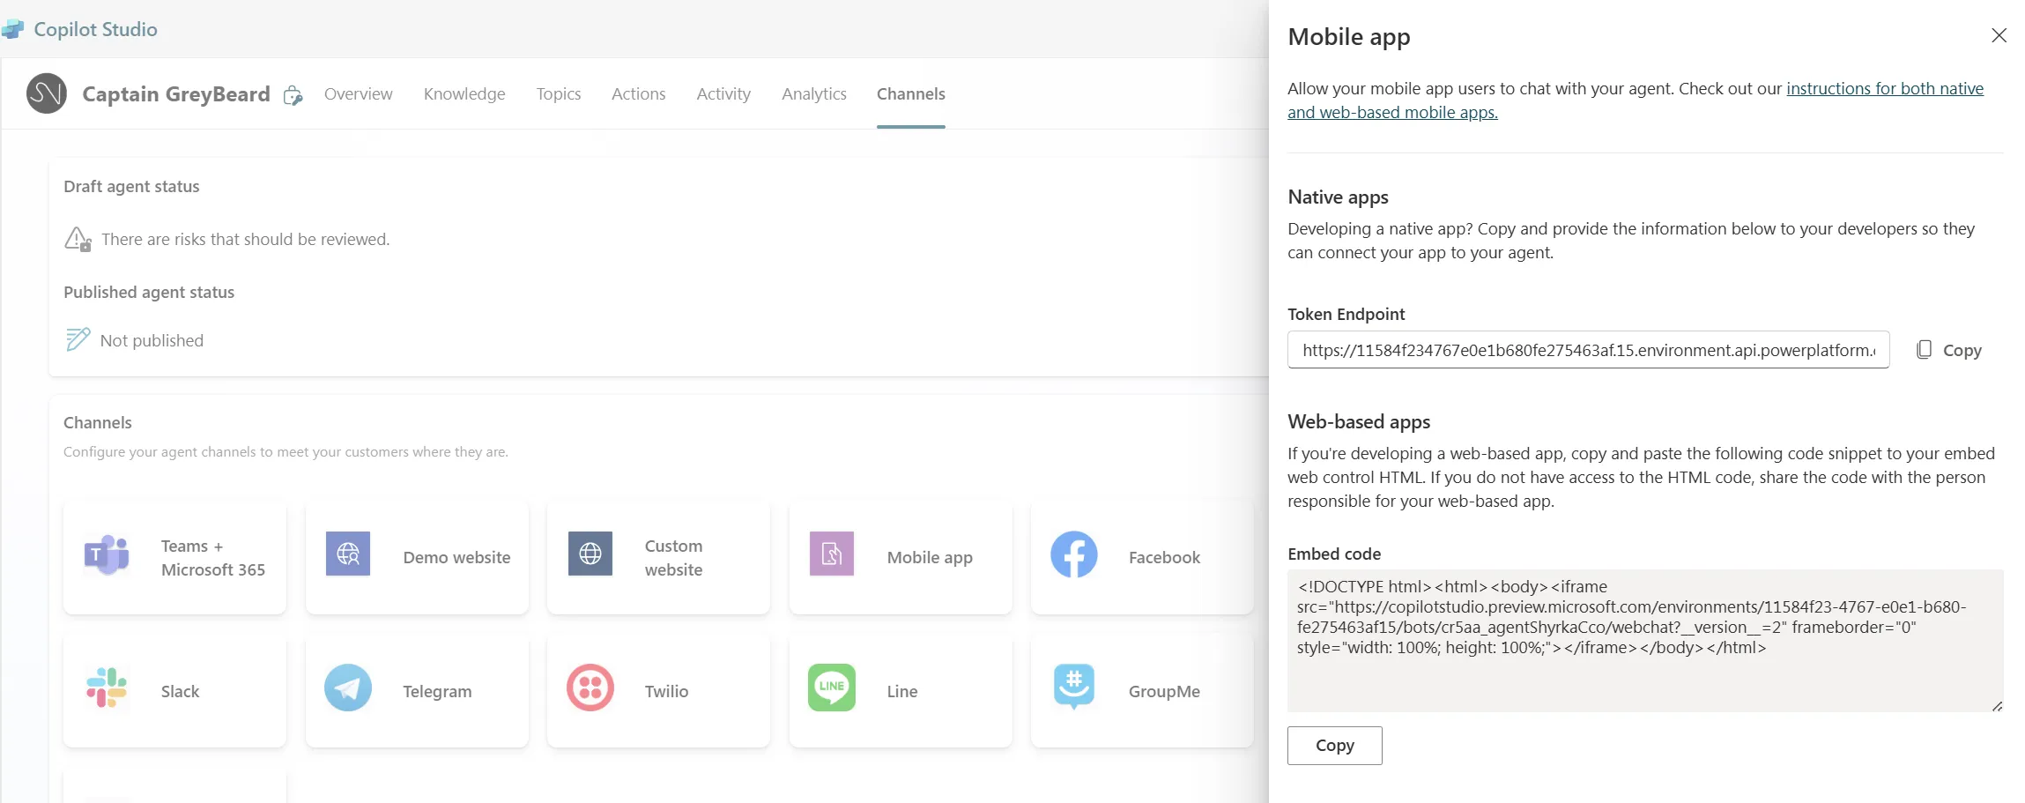Viewport: 2025px width, 803px height.
Task: Click the Captain GreyBeard agent name
Action: click(x=176, y=93)
